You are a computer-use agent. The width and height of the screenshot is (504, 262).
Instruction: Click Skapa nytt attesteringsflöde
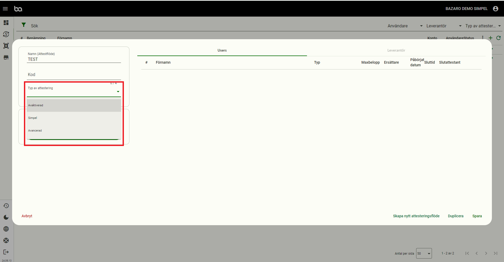[416, 216]
